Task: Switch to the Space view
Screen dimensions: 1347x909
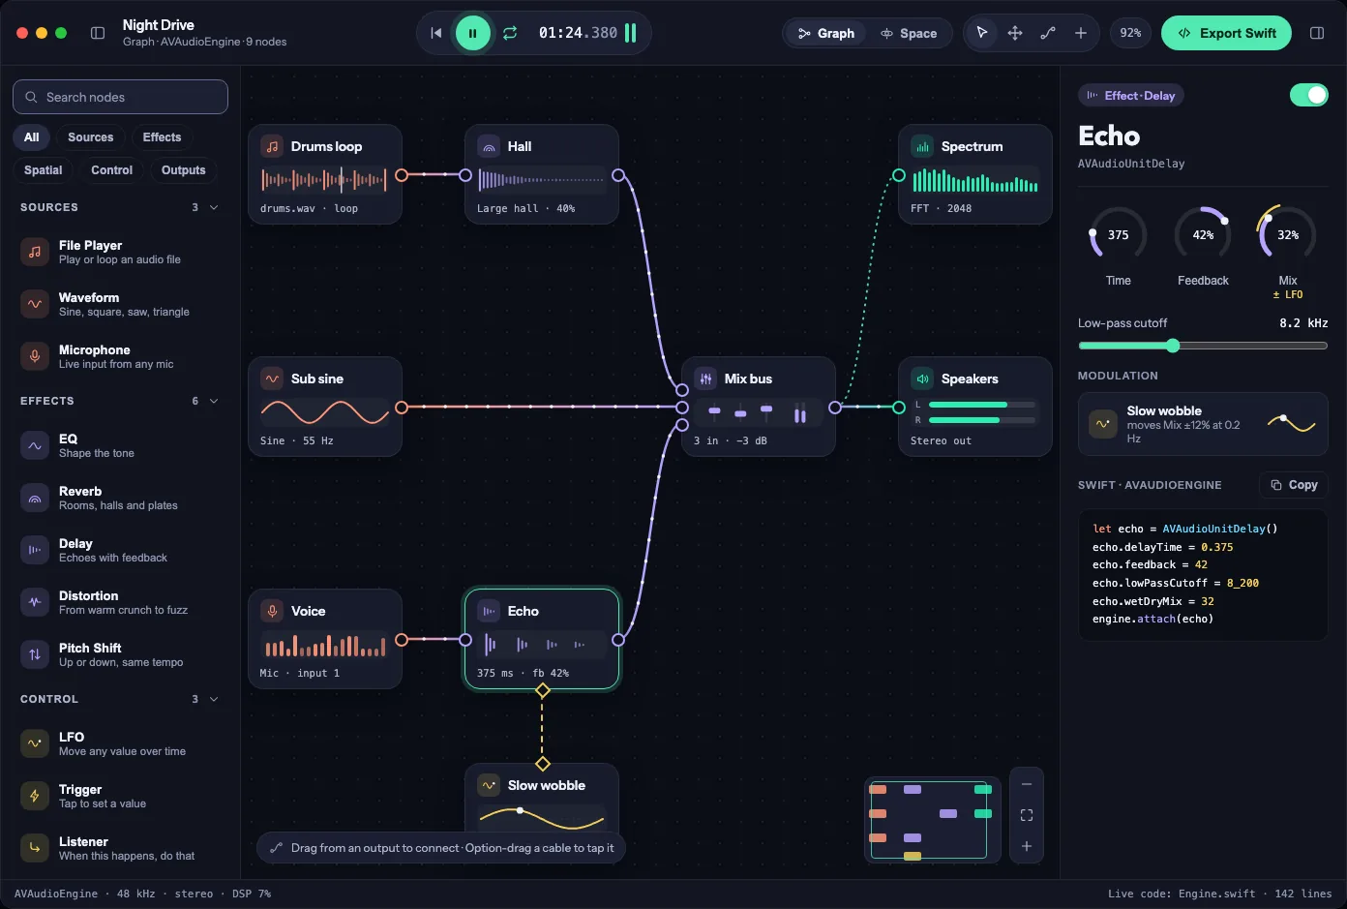Action: tap(909, 33)
